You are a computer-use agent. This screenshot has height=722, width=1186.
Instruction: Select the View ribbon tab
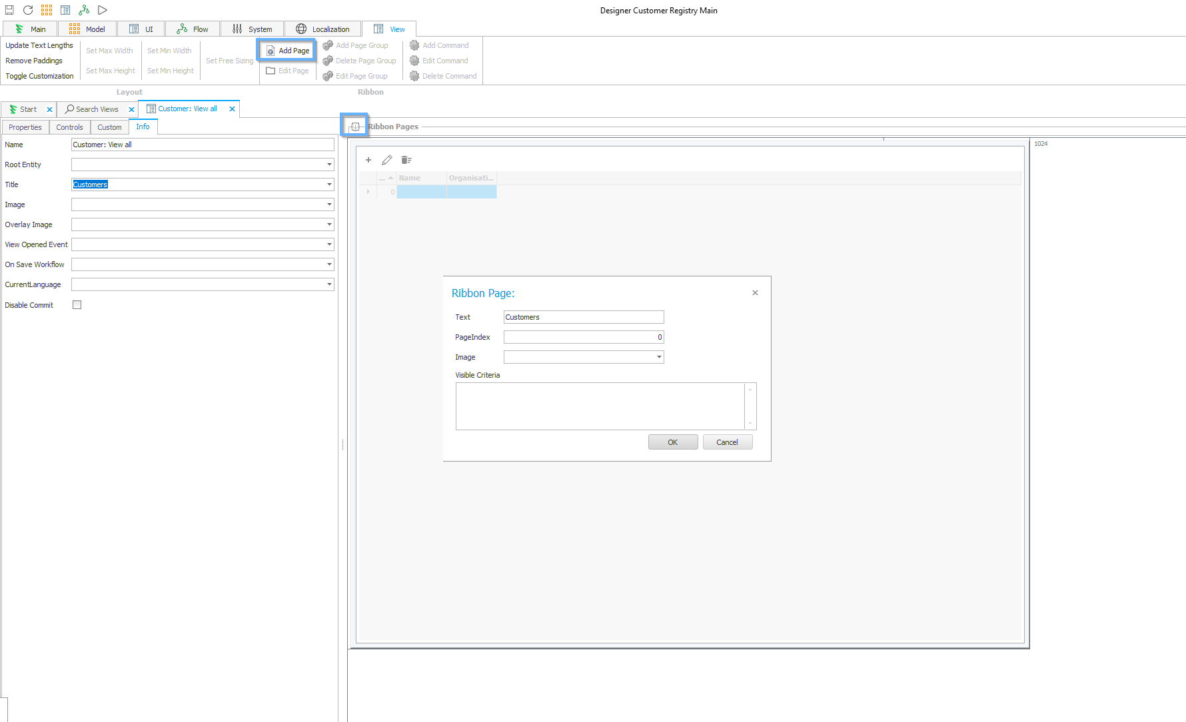coord(390,29)
